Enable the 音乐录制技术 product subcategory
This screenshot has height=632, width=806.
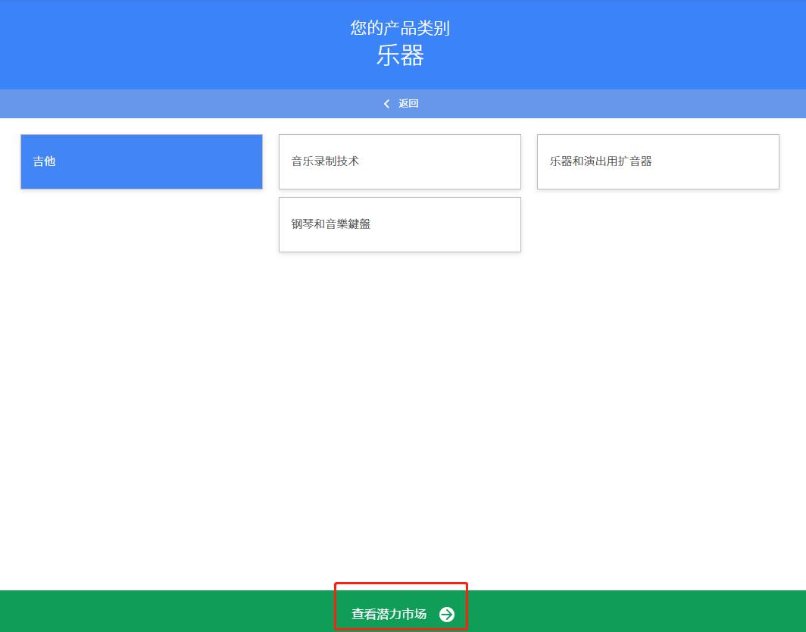pyautogui.click(x=400, y=161)
